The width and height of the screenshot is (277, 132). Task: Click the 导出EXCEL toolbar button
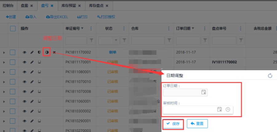[57, 17]
